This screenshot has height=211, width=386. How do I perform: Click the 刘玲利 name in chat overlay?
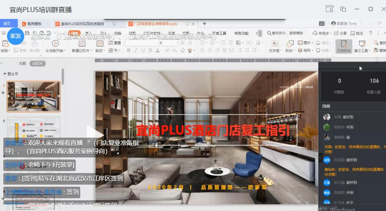coord(14,165)
